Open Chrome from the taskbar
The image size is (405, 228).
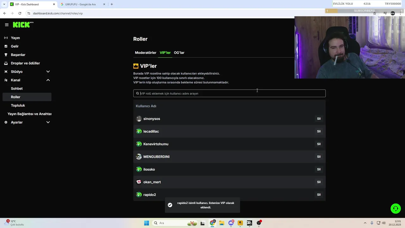212,223
